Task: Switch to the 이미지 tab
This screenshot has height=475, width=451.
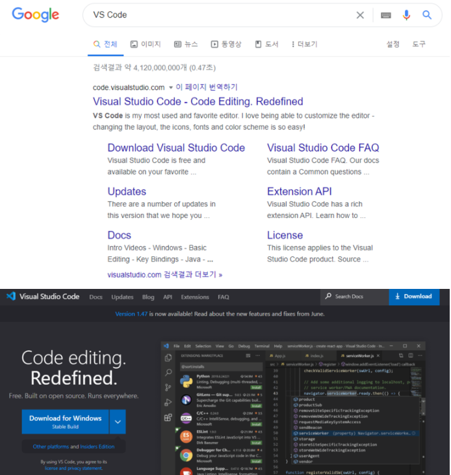Action: 146,44
